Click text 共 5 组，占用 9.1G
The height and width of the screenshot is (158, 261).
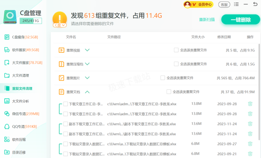240,50
